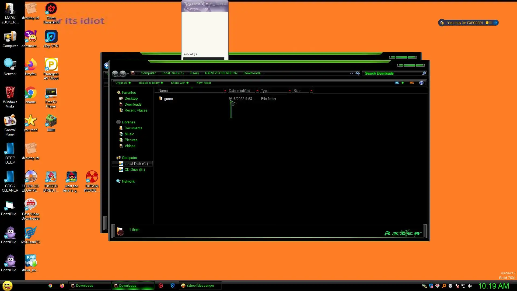
Task: Toggle the 'You may be EXPOSED' switch
Action: (488, 23)
